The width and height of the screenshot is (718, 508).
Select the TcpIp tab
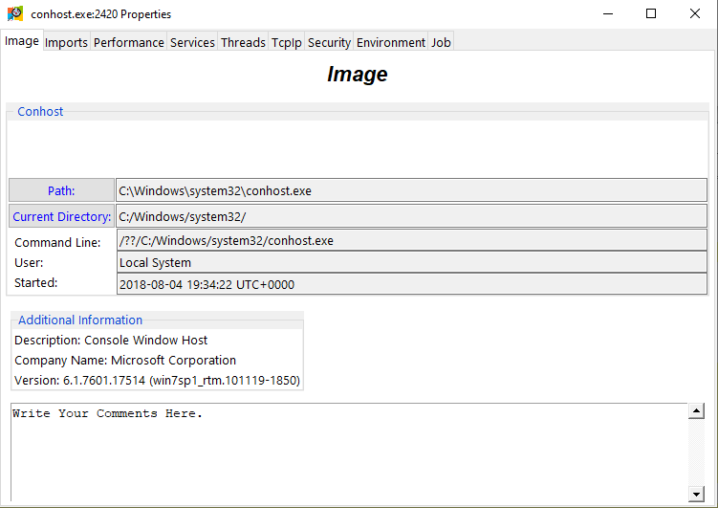(x=286, y=43)
